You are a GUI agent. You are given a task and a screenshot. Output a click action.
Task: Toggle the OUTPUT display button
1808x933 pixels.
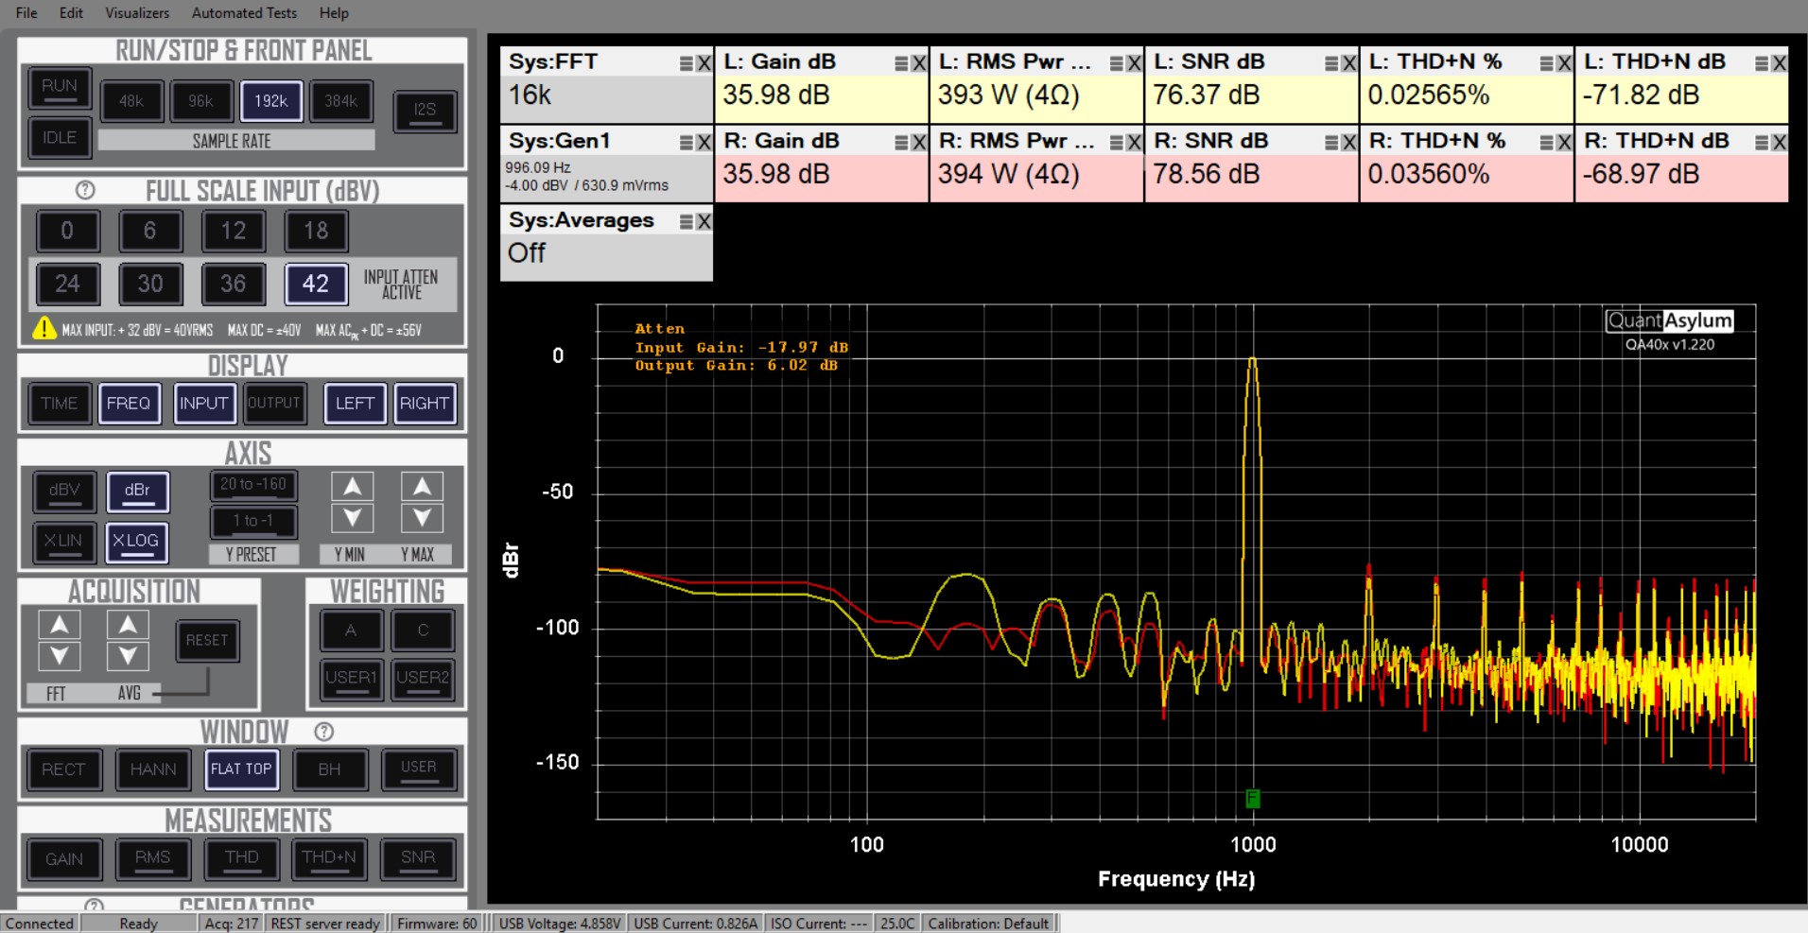(274, 404)
